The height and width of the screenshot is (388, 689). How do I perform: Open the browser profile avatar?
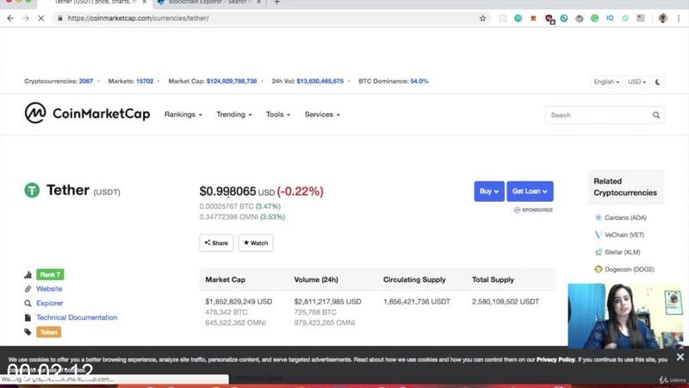tap(662, 18)
